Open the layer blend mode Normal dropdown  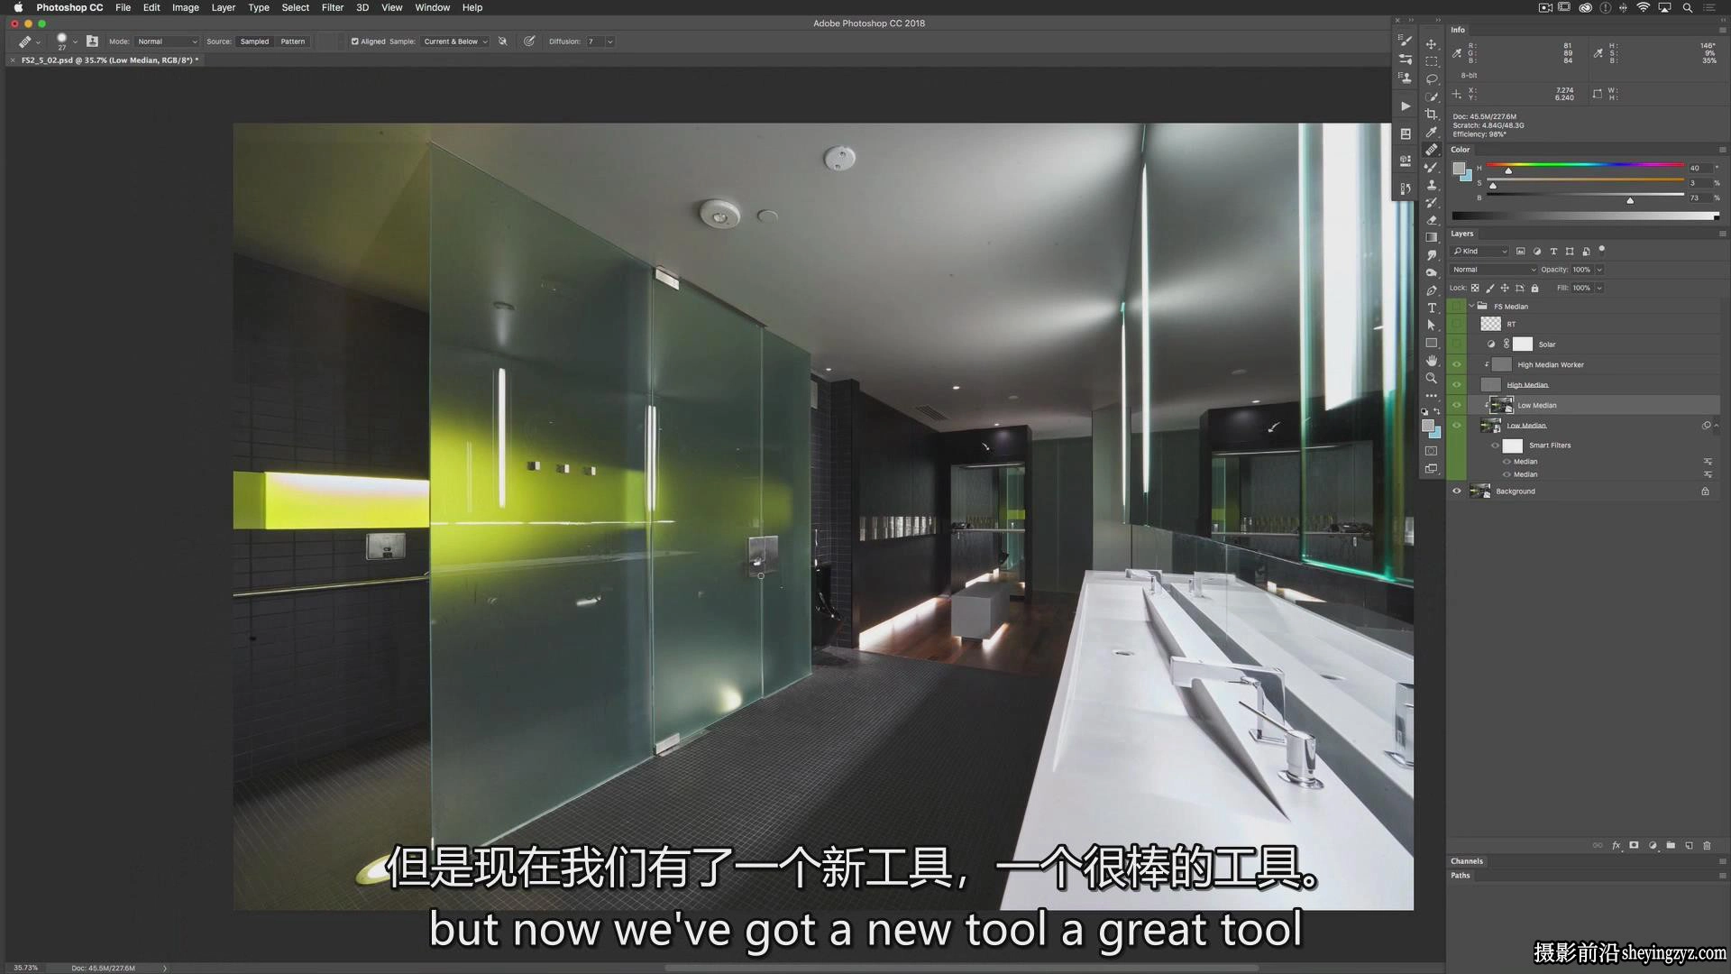coord(1493,270)
